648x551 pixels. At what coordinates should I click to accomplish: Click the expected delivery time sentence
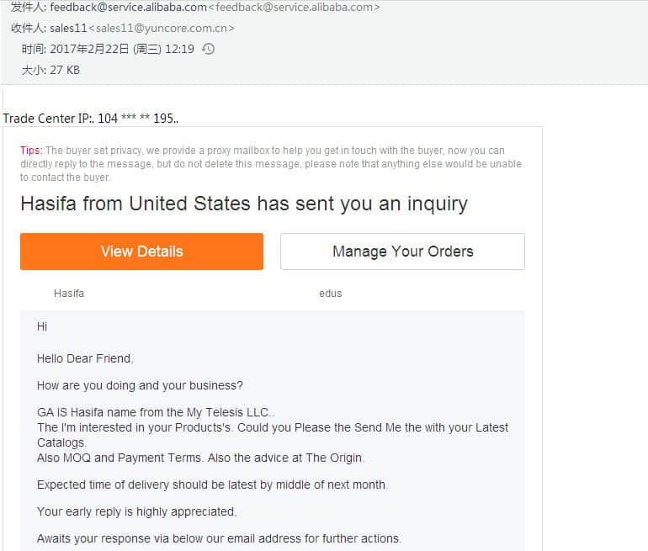[212, 485]
